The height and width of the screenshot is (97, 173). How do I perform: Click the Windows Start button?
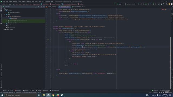pyautogui.click(x=2, y=95)
